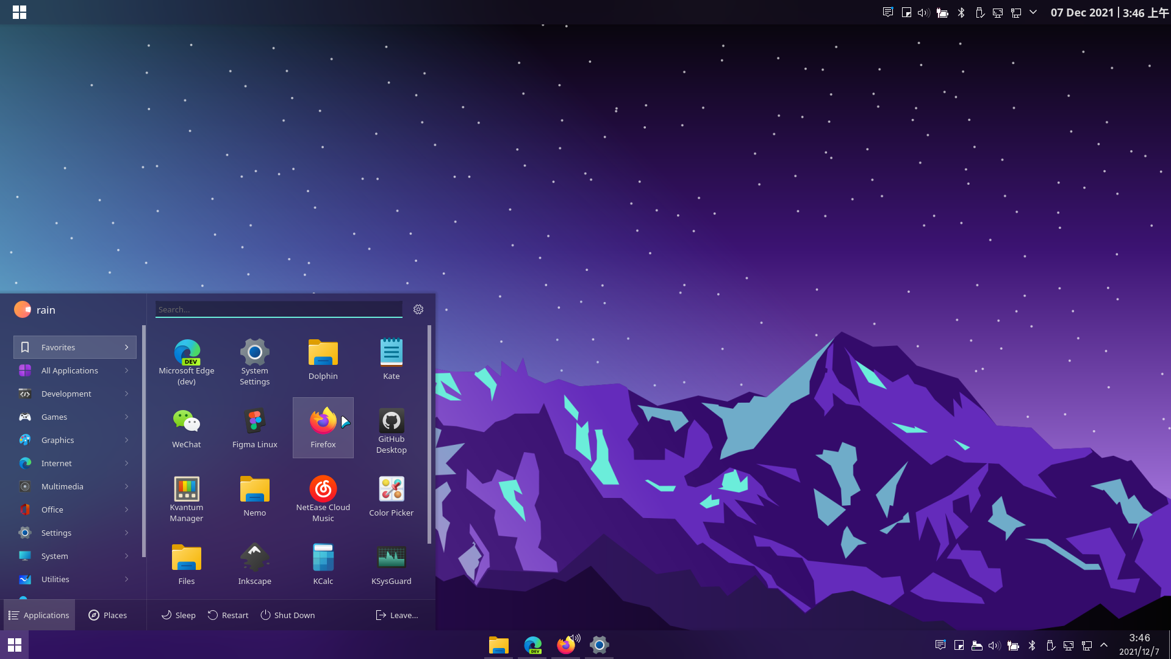
Task: Switch to the Places tab
Action: pos(108,615)
